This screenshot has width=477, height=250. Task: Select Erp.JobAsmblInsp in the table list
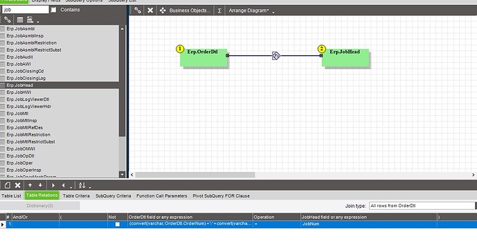[60, 36]
